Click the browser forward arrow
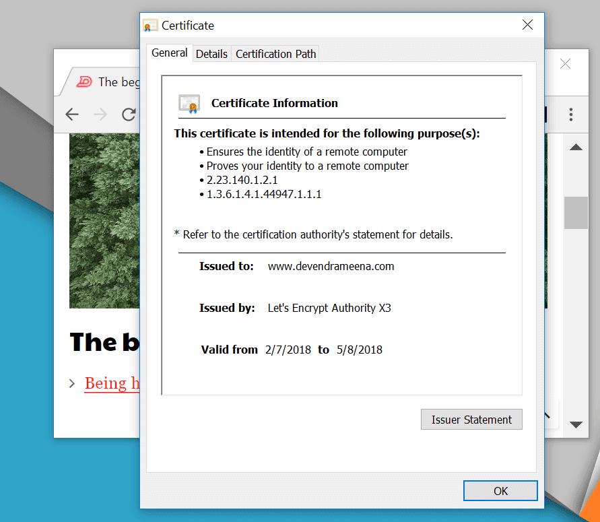This screenshot has width=600, height=522. 100,114
